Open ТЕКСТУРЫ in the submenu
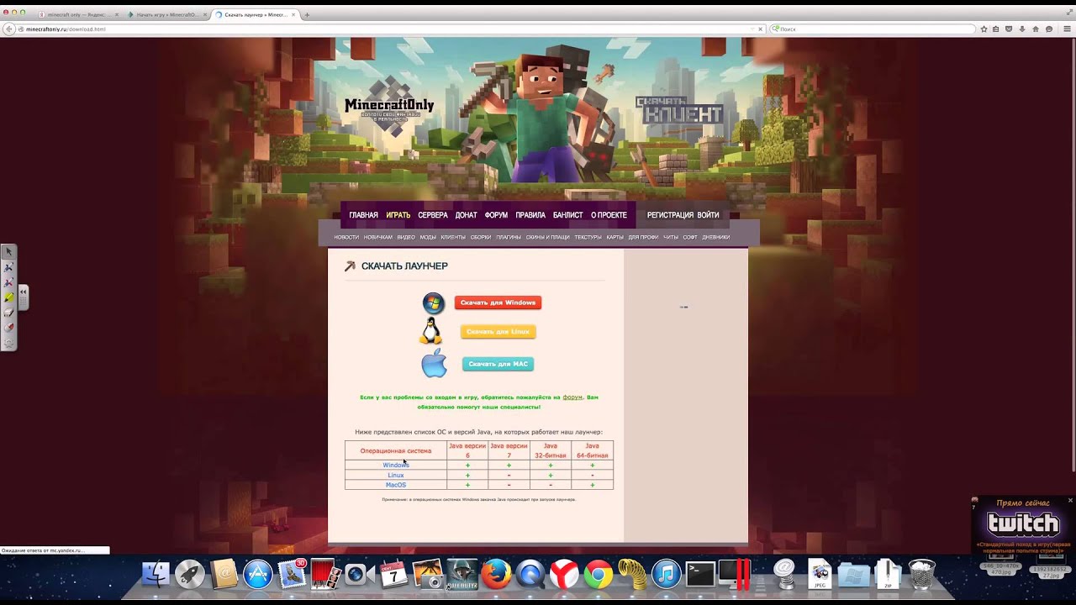Screen dimensions: 1076x605 pyautogui.click(x=588, y=238)
